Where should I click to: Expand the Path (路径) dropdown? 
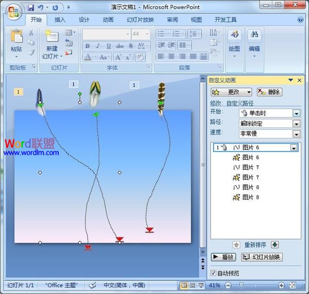296,124
